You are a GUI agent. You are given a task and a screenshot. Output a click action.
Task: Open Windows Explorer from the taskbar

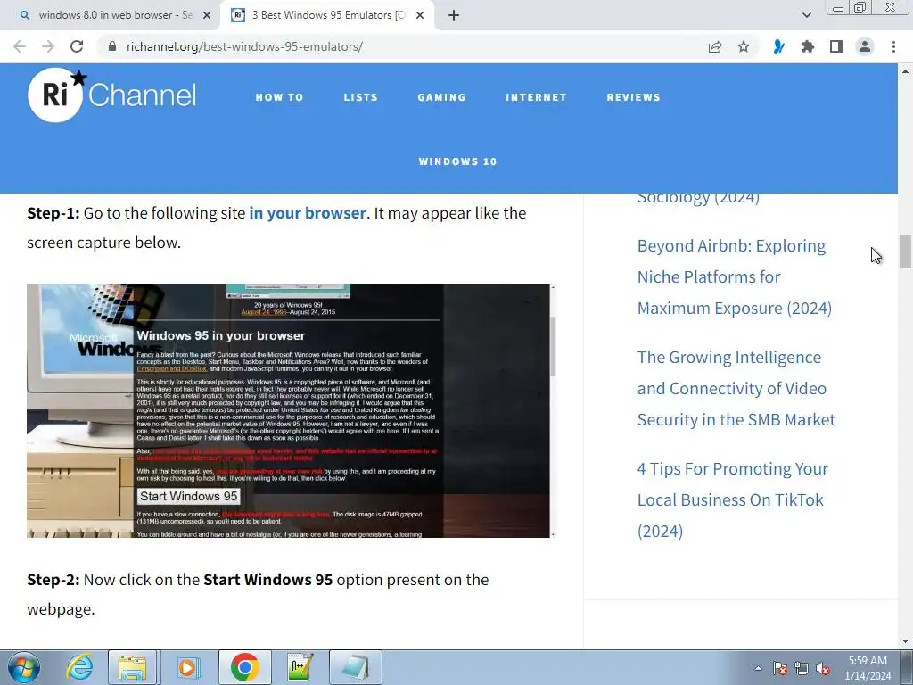pos(132,667)
